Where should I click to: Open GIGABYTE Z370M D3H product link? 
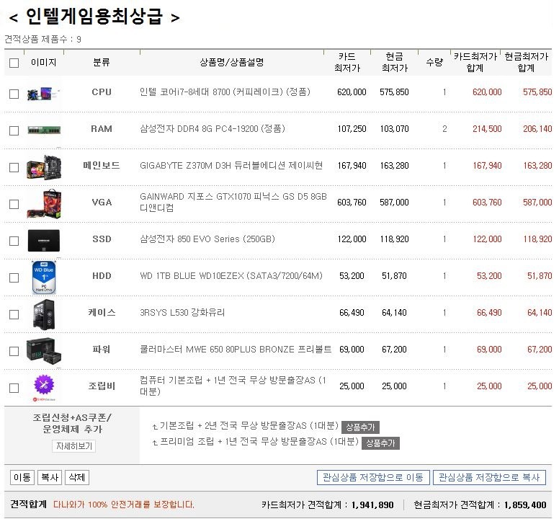click(x=231, y=166)
